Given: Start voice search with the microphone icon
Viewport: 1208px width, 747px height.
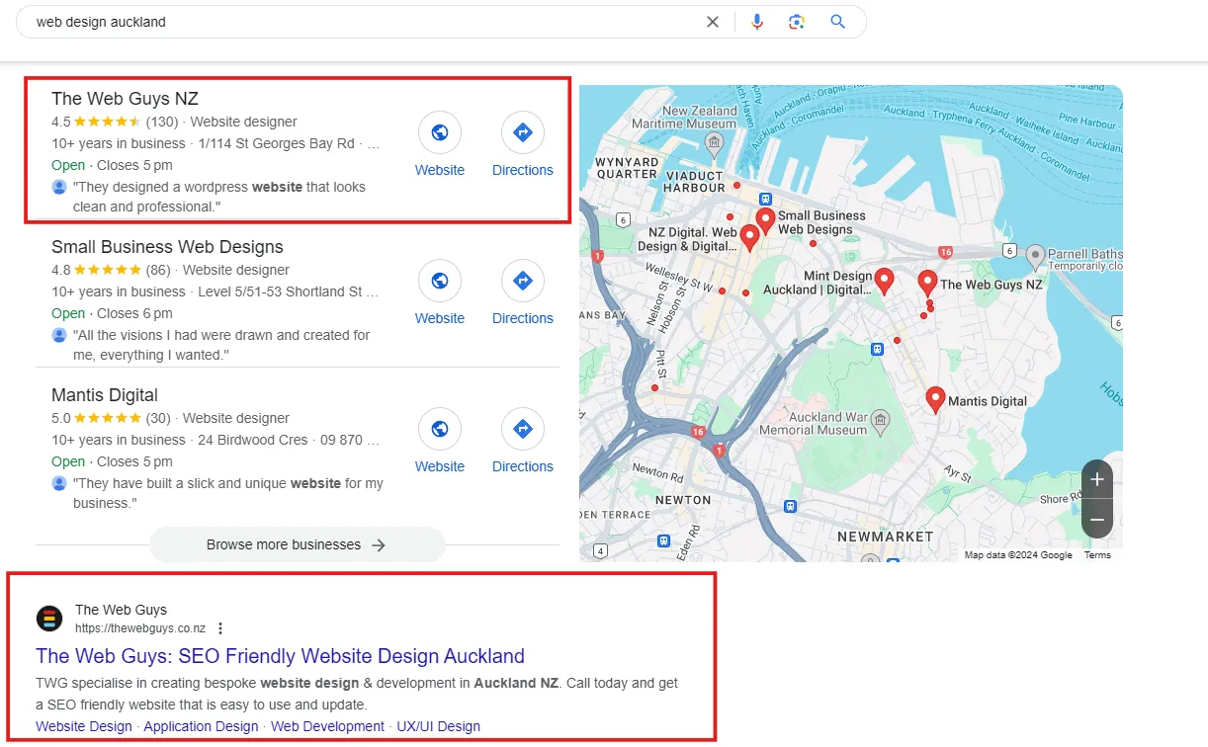Looking at the screenshot, I should pyautogui.click(x=757, y=22).
